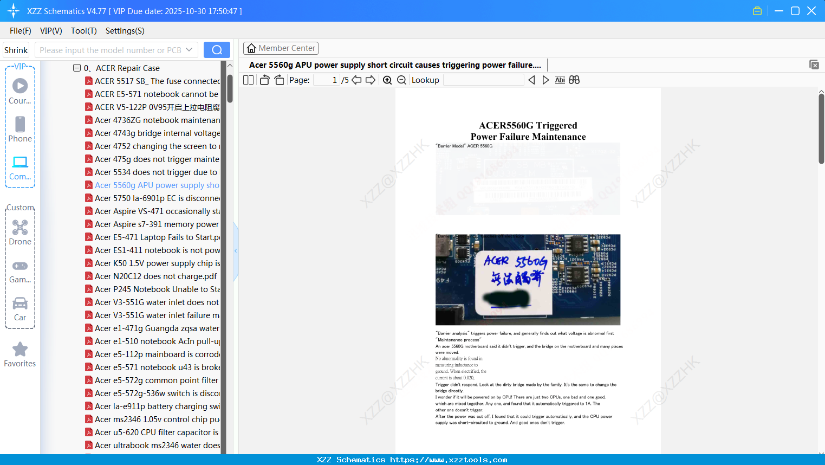
Task: Open Acer Aspire VS-471 occasionally file
Action: tap(152, 211)
